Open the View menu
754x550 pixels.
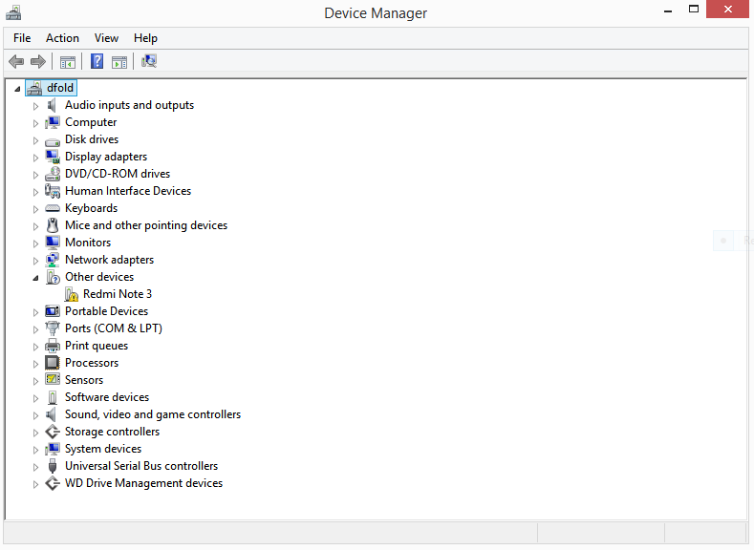coord(106,38)
